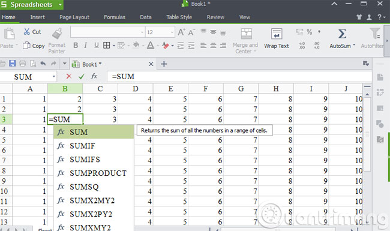390x231 pixels.
Task: Cancel formula entry with red X
Action: (x=69, y=76)
